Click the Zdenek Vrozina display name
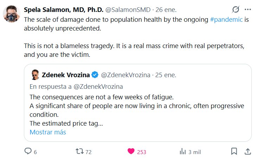The height and width of the screenshot is (160, 256). [66, 75]
